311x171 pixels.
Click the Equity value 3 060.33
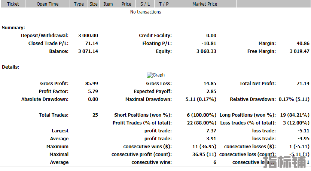206,51
